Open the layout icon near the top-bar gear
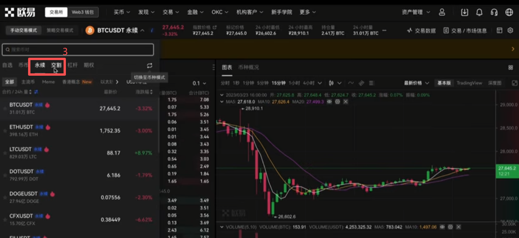 500,30
